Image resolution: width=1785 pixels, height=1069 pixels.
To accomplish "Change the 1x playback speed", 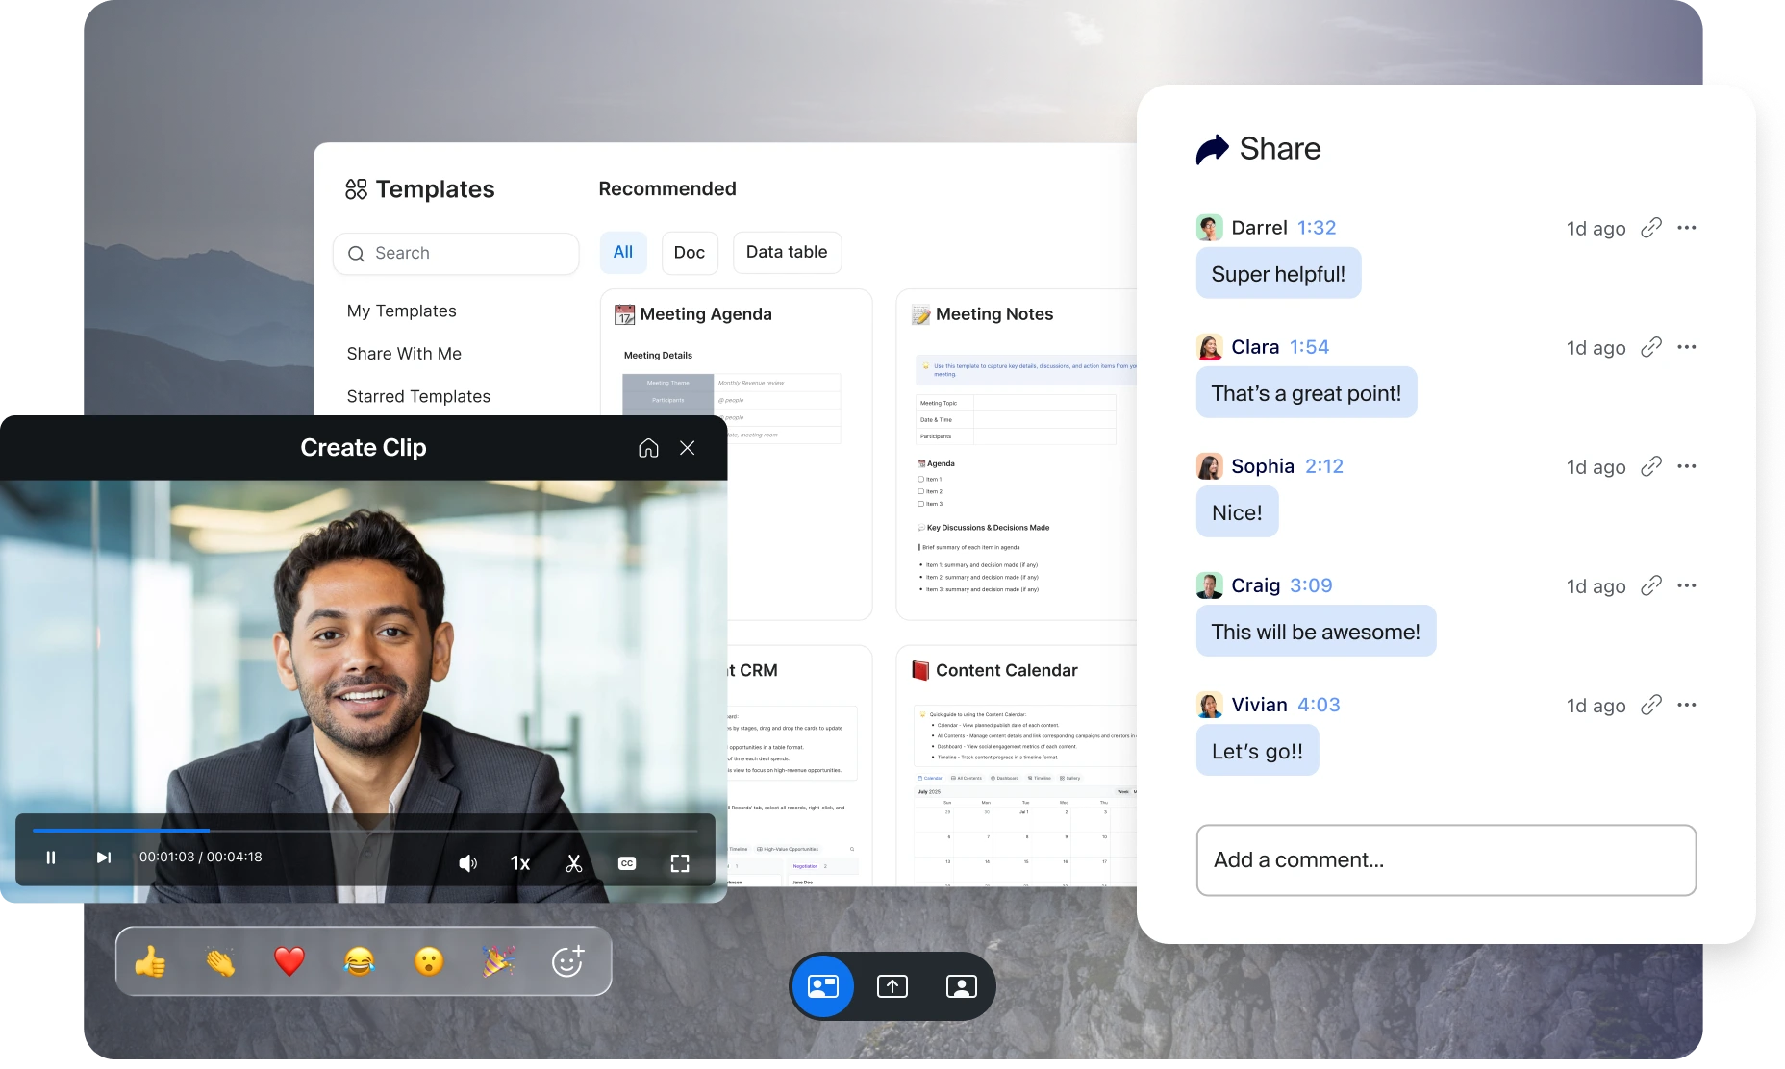I will pos(520,863).
